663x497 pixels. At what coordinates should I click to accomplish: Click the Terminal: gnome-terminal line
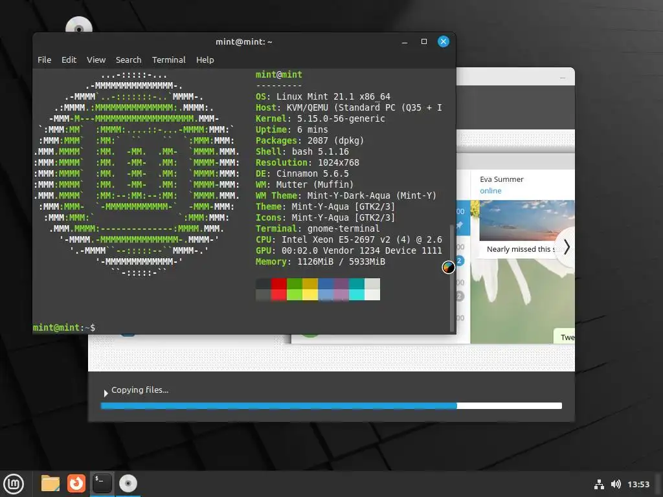pos(317,228)
